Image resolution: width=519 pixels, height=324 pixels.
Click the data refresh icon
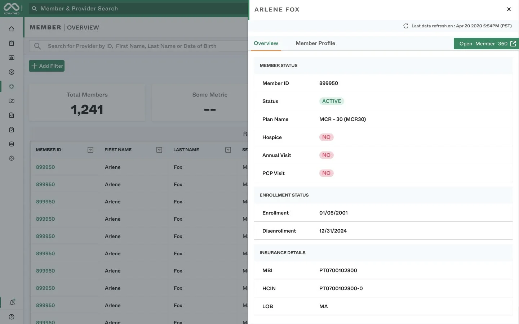[x=406, y=26]
